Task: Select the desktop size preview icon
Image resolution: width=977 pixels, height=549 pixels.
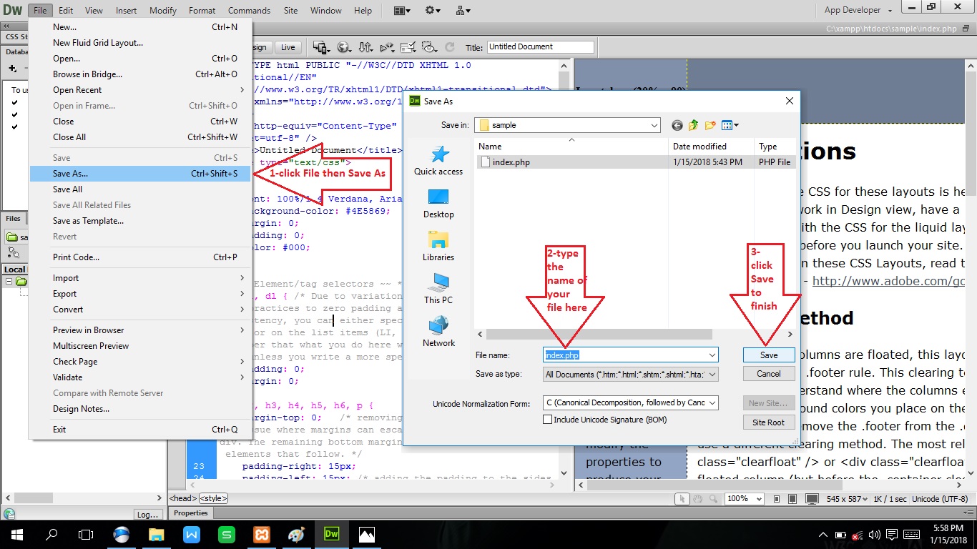Action: 812,498
